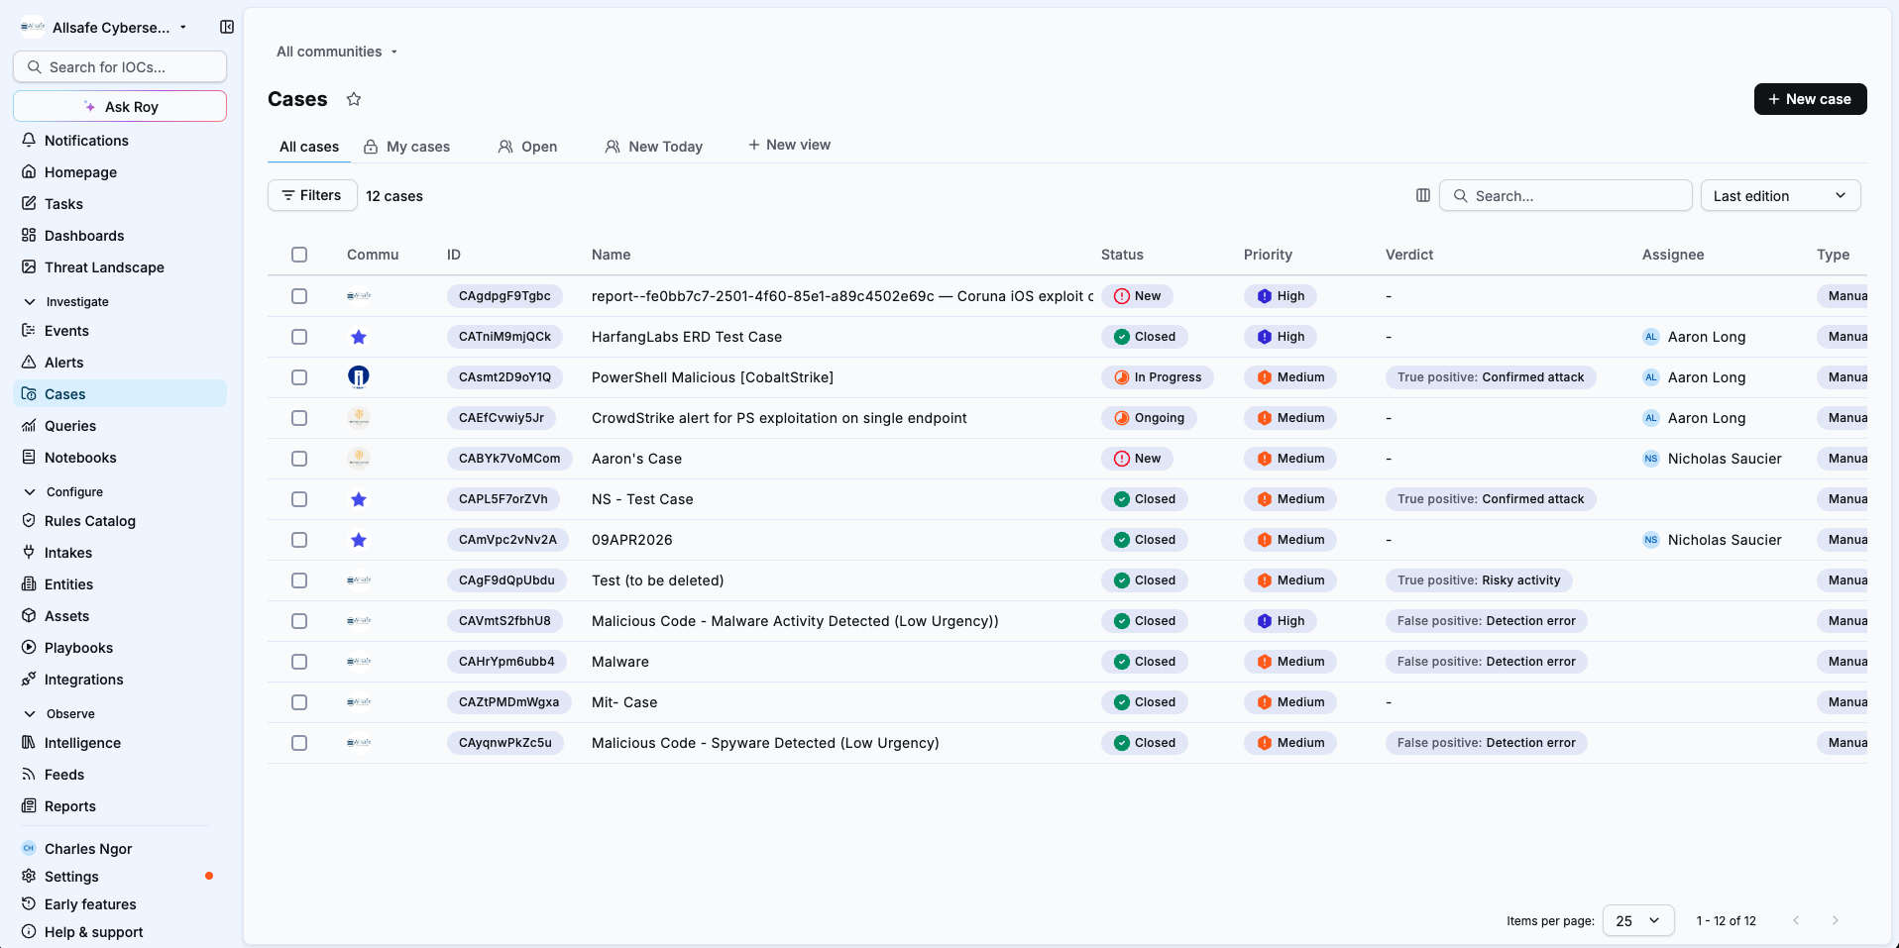Open column display settings icon
The height and width of the screenshot is (948, 1899).
coord(1423,195)
